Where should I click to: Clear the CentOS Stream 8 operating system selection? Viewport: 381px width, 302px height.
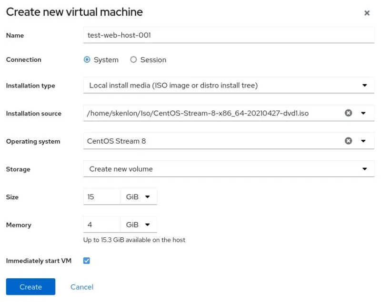(348, 141)
